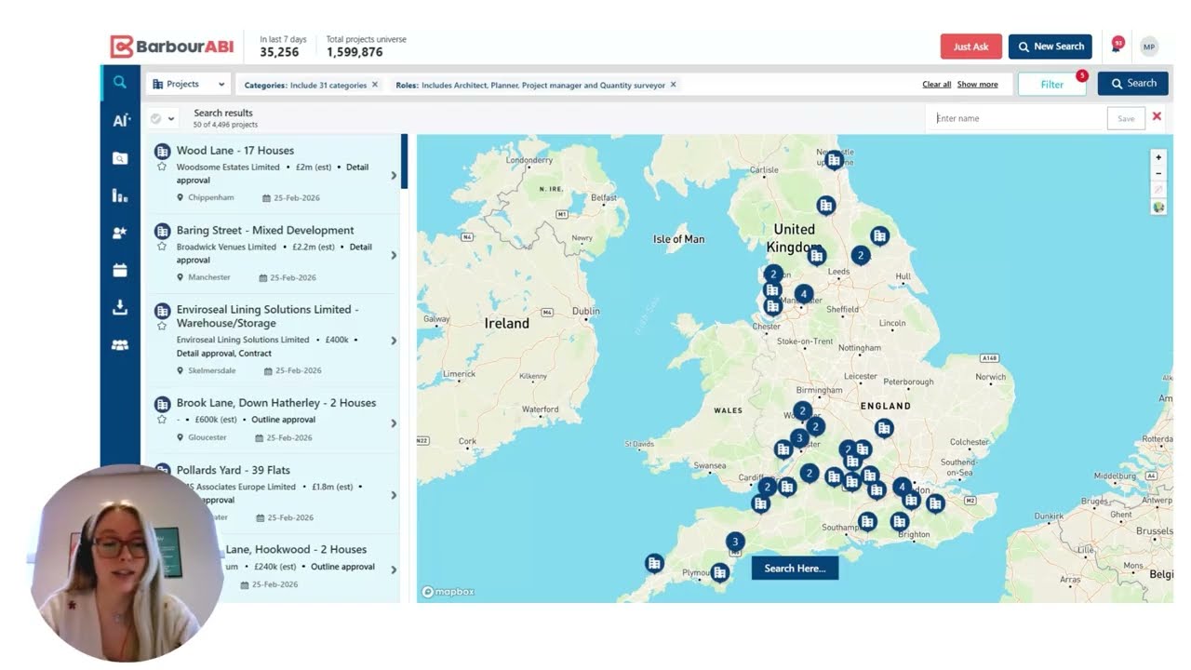Favourite the Enviroseal Lining Solutions star
The height and width of the screenshot is (670, 1191).
[162, 326]
